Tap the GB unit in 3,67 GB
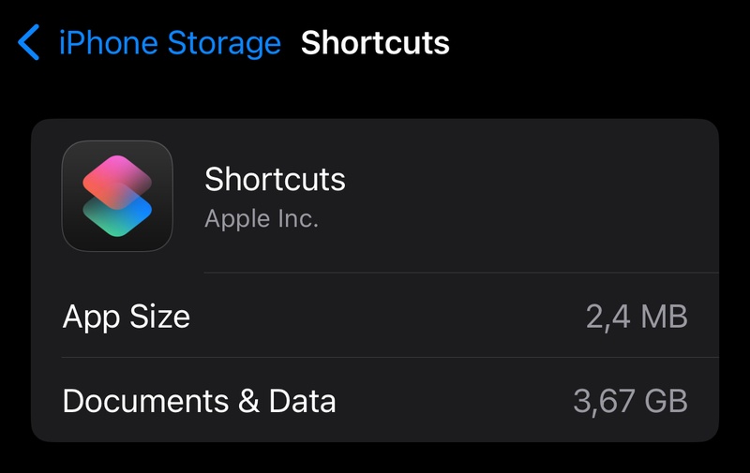This screenshot has height=473, width=750. coord(666,400)
